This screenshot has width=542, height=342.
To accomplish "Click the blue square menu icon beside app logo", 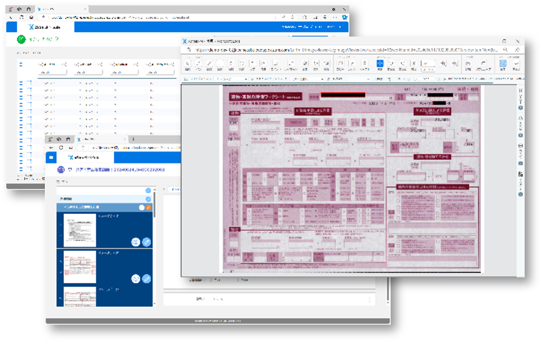I will [x=51, y=157].
